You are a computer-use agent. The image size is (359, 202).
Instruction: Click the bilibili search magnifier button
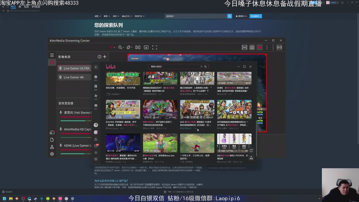(206, 66)
